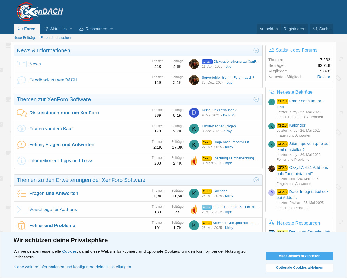Image resolution: width=347 pixels, height=278 pixels.
Task: Open the Aktuelles tab
Action: coord(55,29)
